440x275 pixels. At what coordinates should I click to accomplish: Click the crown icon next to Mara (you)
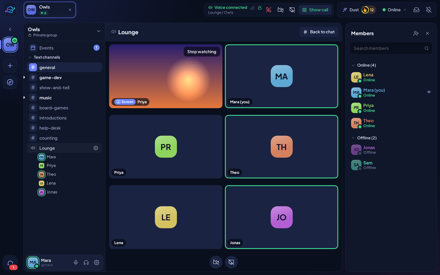[429, 92]
